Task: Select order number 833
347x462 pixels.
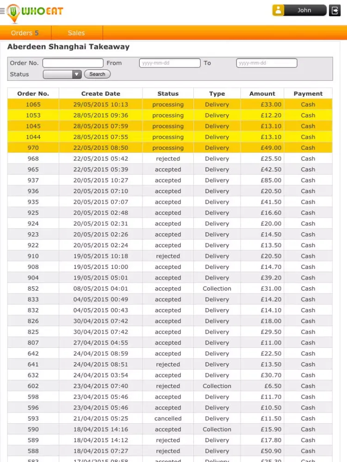Action: (33, 300)
